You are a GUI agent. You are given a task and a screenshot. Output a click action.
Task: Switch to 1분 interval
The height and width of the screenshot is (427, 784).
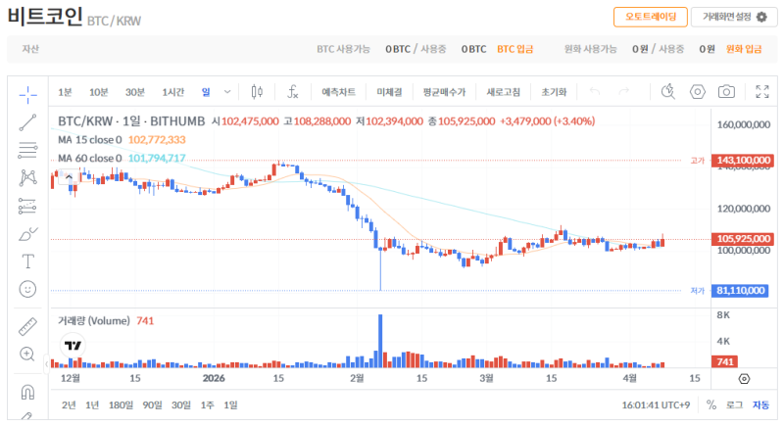[x=65, y=92]
